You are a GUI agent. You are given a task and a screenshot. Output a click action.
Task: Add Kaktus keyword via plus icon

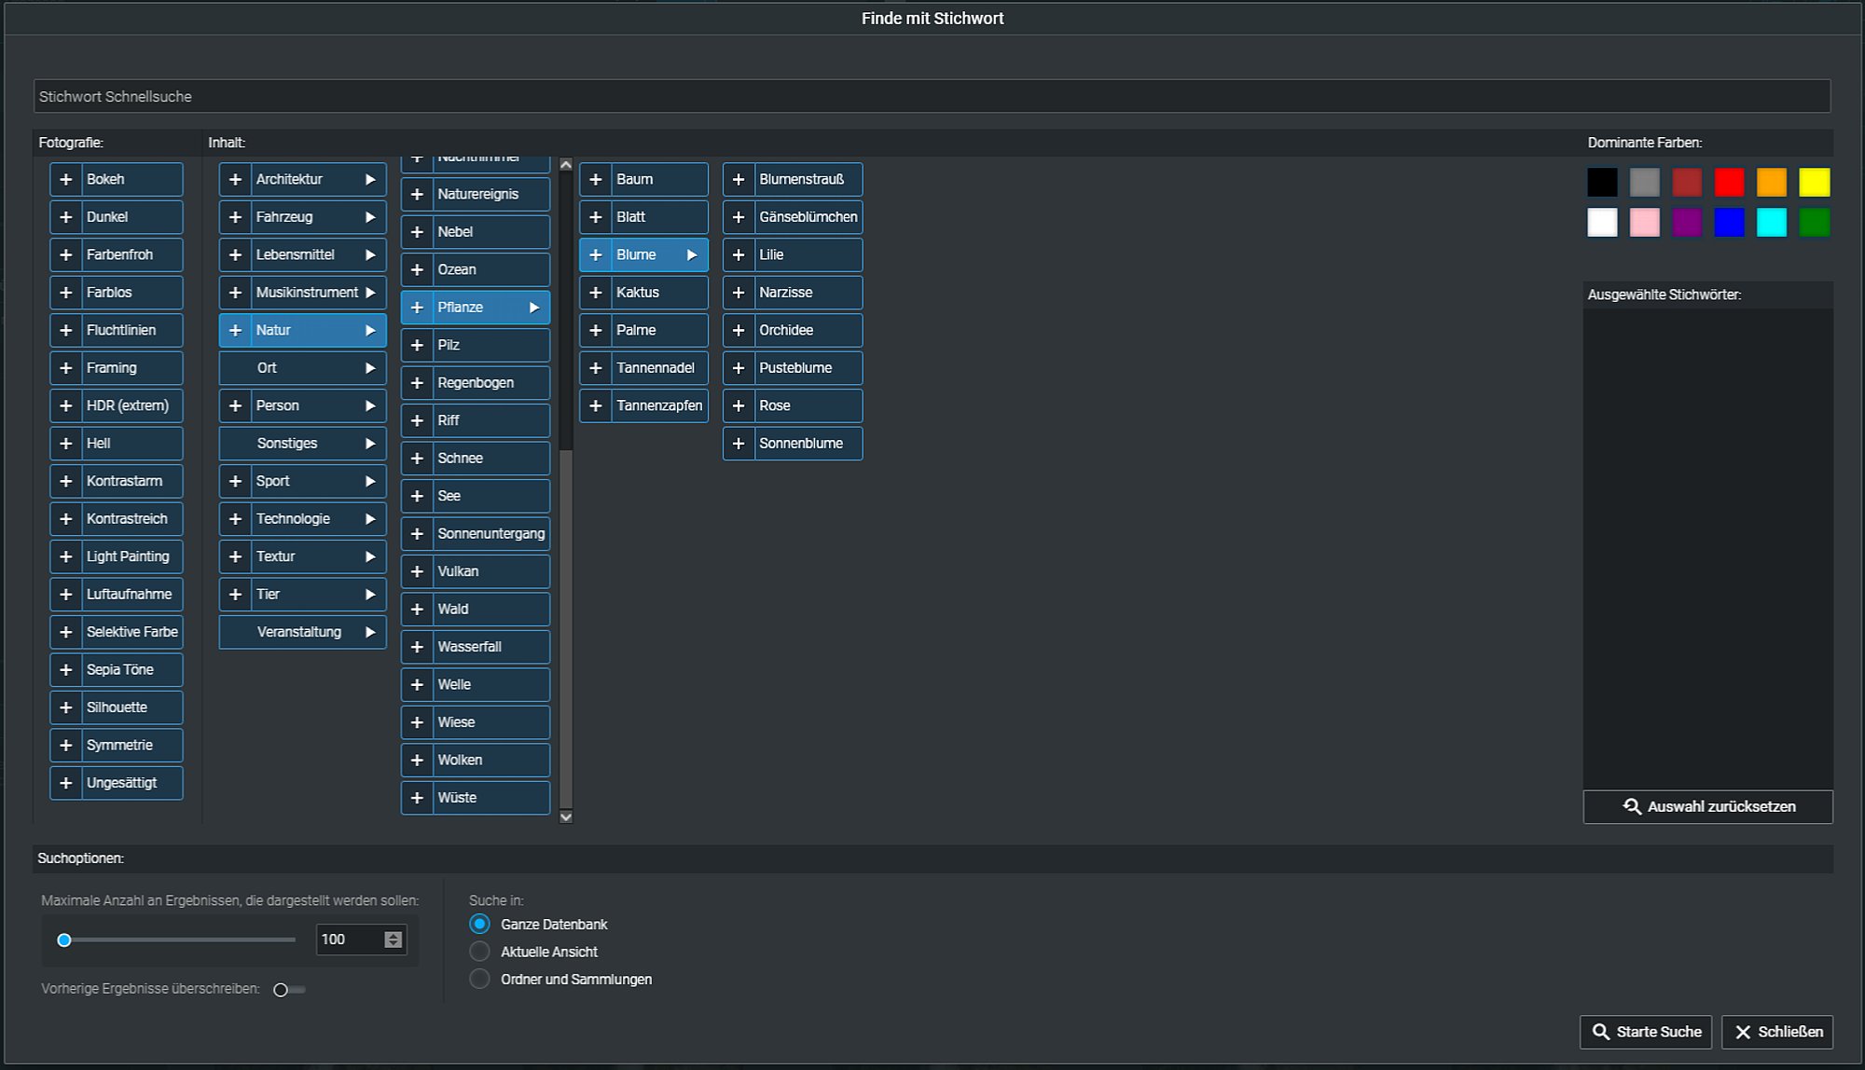click(x=596, y=293)
